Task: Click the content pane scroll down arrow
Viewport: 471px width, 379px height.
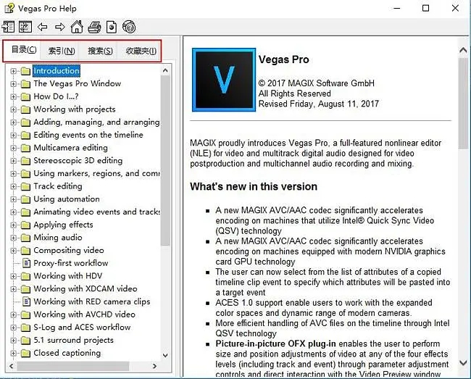Action: tap(463, 363)
